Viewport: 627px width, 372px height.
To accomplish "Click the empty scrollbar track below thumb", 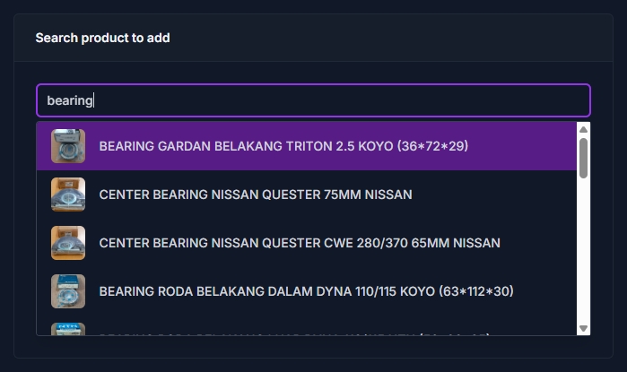I will [583, 251].
